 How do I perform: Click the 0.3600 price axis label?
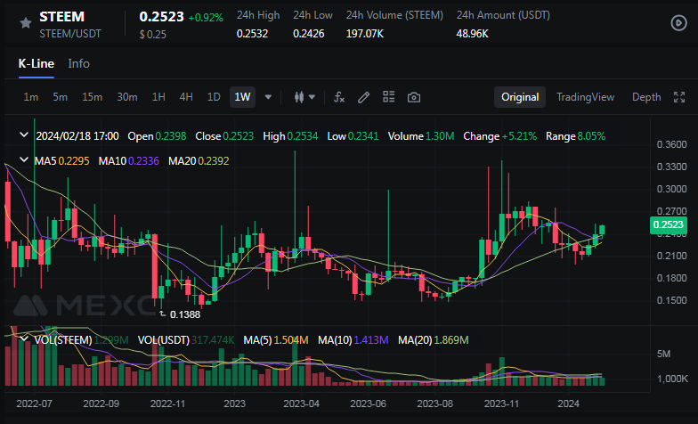pyautogui.click(x=671, y=144)
